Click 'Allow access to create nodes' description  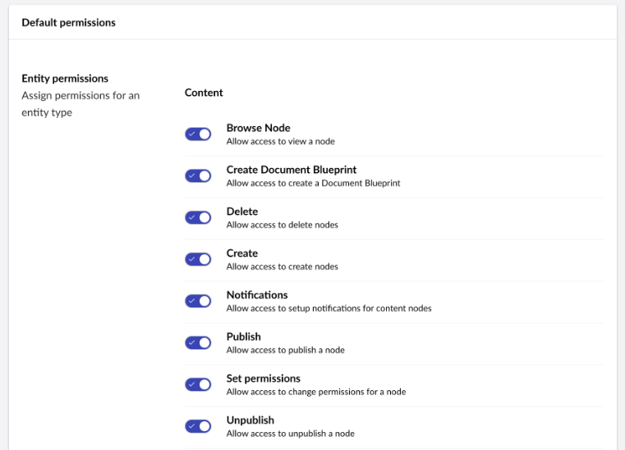[282, 266]
